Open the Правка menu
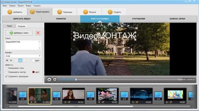199x111 pixels. (12, 6)
